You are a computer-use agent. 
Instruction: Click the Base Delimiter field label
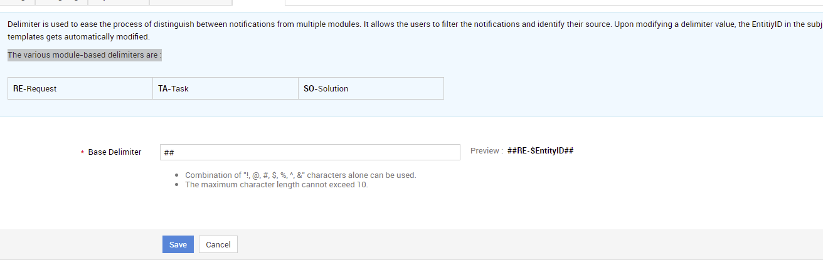click(115, 152)
